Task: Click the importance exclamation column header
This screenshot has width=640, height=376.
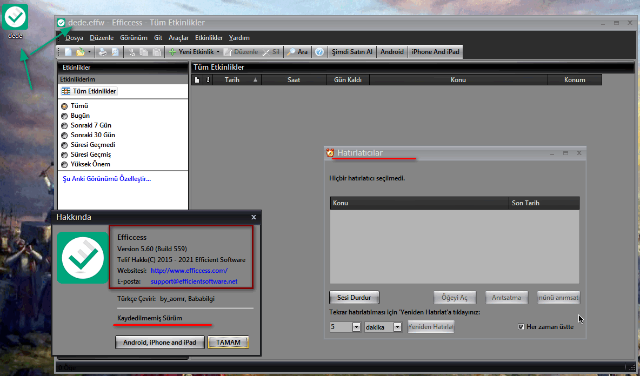Action: tap(208, 80)
